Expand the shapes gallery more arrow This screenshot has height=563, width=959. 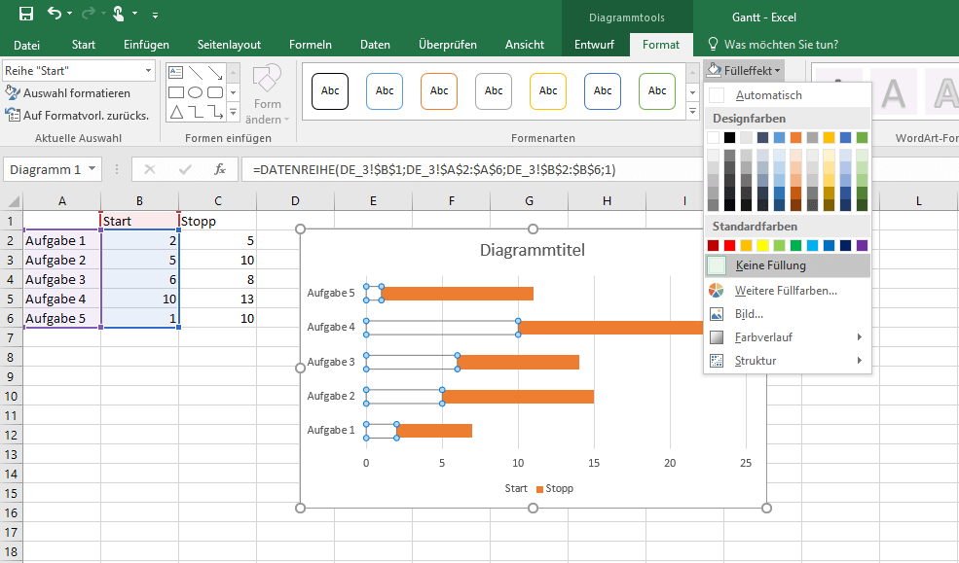point(233,113)
